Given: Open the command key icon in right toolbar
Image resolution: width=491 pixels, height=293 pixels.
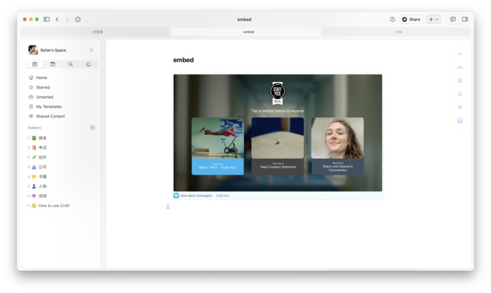Looking at the screenshot, I should click(460, 107).
